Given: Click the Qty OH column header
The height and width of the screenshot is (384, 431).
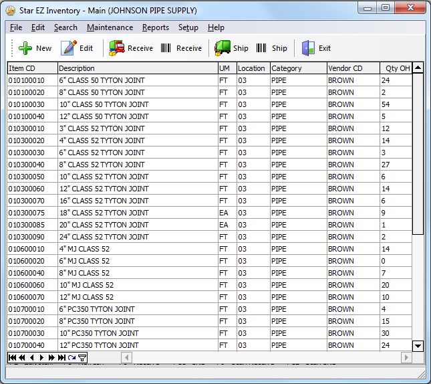Looking at the screenshot, I should click(x=396, y=68).
